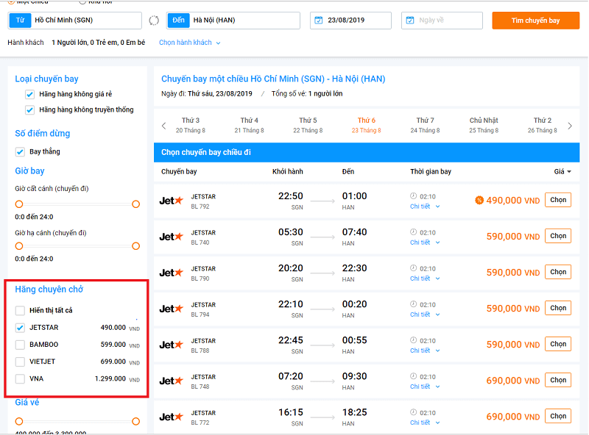Image resolution: width=589 pixels, height=435 pixels.
Task: Expand Chi tiết for flight BL 794
Action: [425, 314]
